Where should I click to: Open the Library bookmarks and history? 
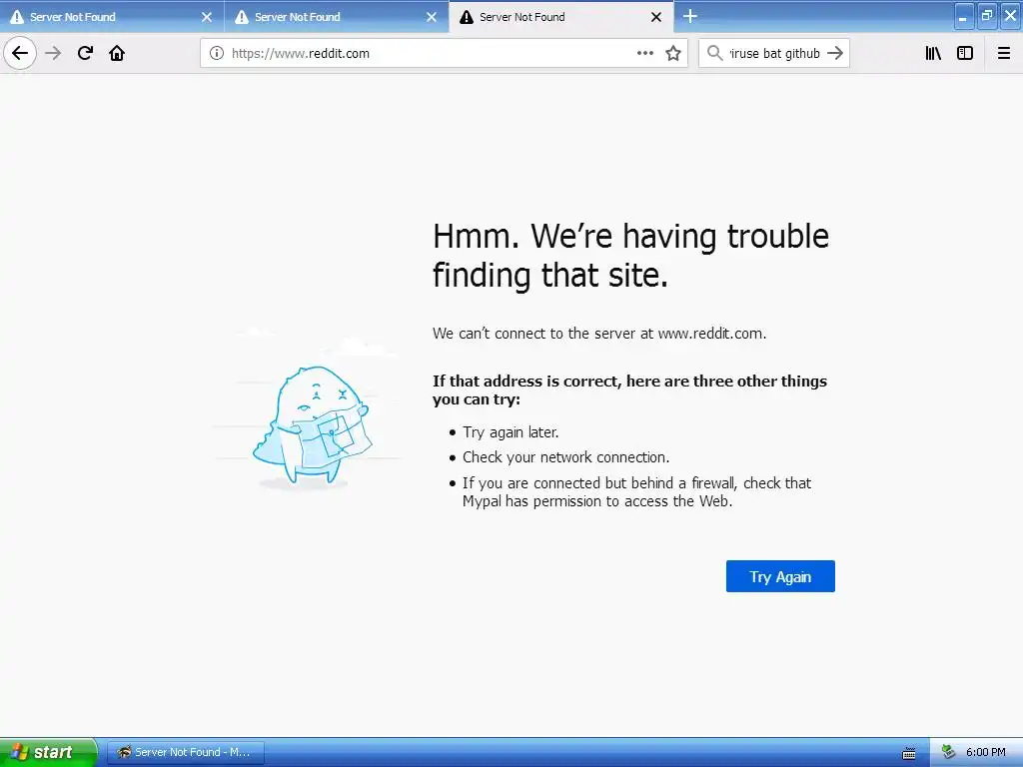point(933,53)
